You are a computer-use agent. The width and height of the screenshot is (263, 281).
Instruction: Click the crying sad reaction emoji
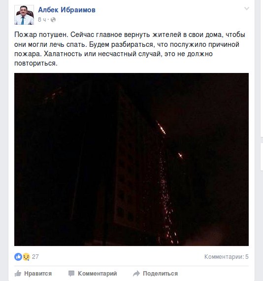(26, 257)
